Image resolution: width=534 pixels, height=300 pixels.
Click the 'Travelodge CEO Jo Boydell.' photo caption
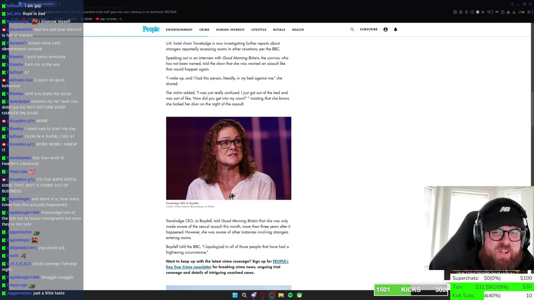[x=182, y=203]
